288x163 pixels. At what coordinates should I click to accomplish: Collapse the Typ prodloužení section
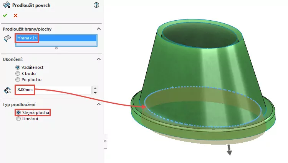(99, 104)
